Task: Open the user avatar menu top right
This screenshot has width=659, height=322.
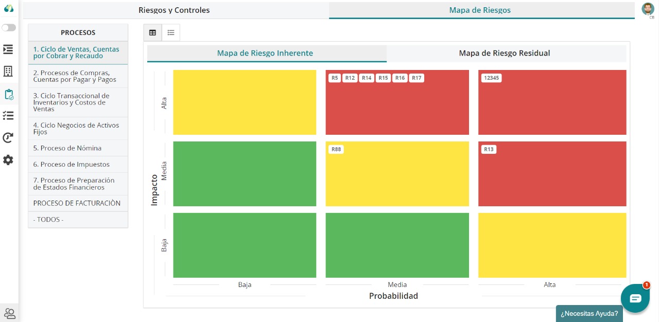Action: click(x=648, y=9)
